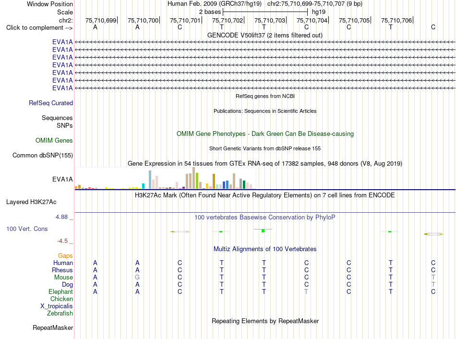Click the GENCODE V50lift37 track title

pos(264,36)
